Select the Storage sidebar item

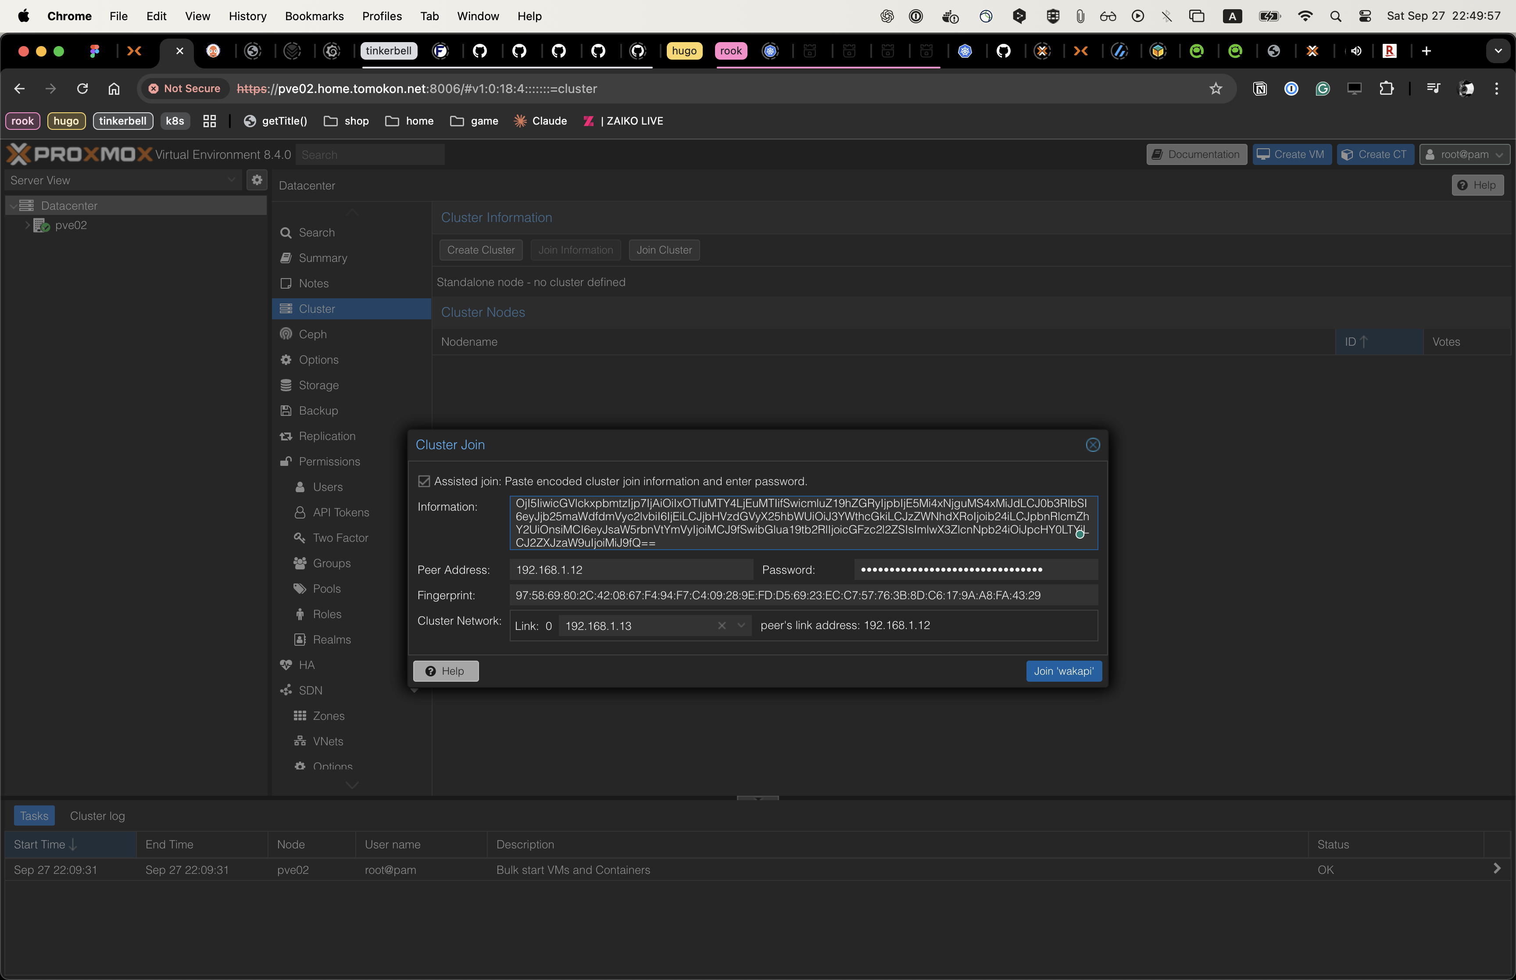click(x=318, y=385)
